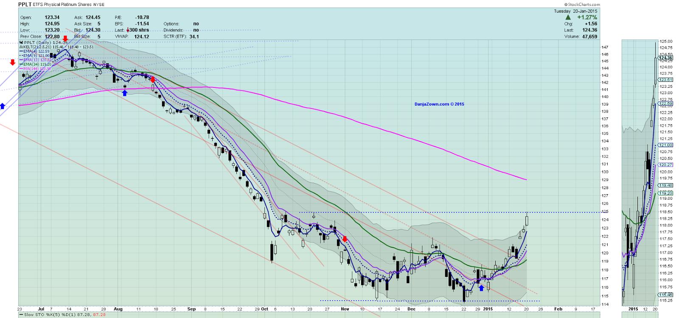Click the Keltner channel icon beside the KELT legend

pyautogui.click(x=21, y=47)
